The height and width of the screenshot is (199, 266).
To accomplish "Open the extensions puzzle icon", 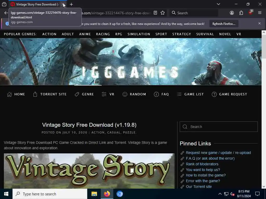I will pos(241,13).
